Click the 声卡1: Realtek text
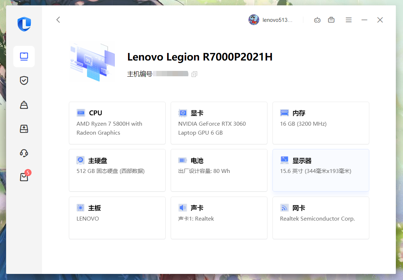The width and height of the screenshot is (403, 280). pos(196,219)
